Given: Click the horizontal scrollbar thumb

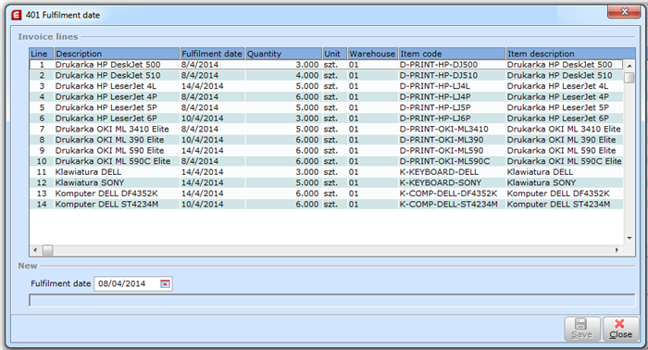Looking at the screenshot, I should tap(48, 250).
